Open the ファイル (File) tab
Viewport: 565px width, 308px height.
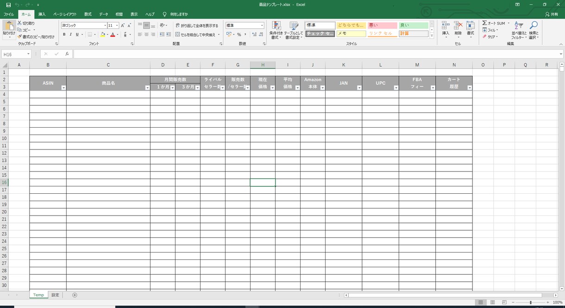pos(9,14)
